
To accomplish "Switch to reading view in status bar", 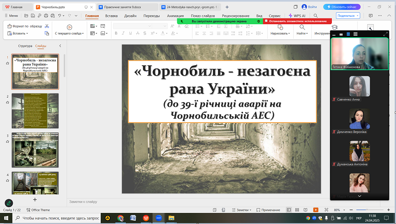I will point(306,210).
